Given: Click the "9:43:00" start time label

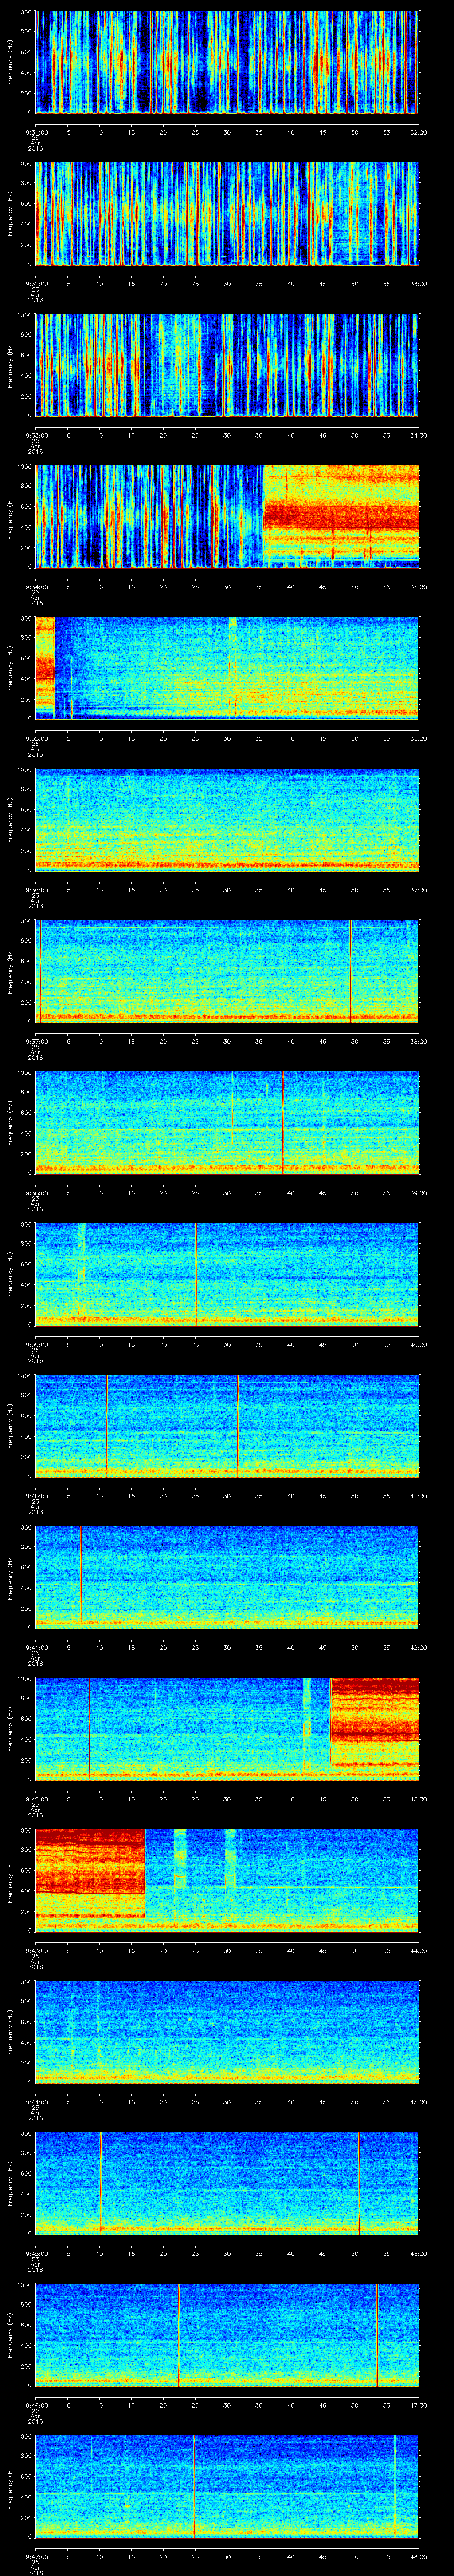Looking at the screenshot, I should coord(36,1950).
